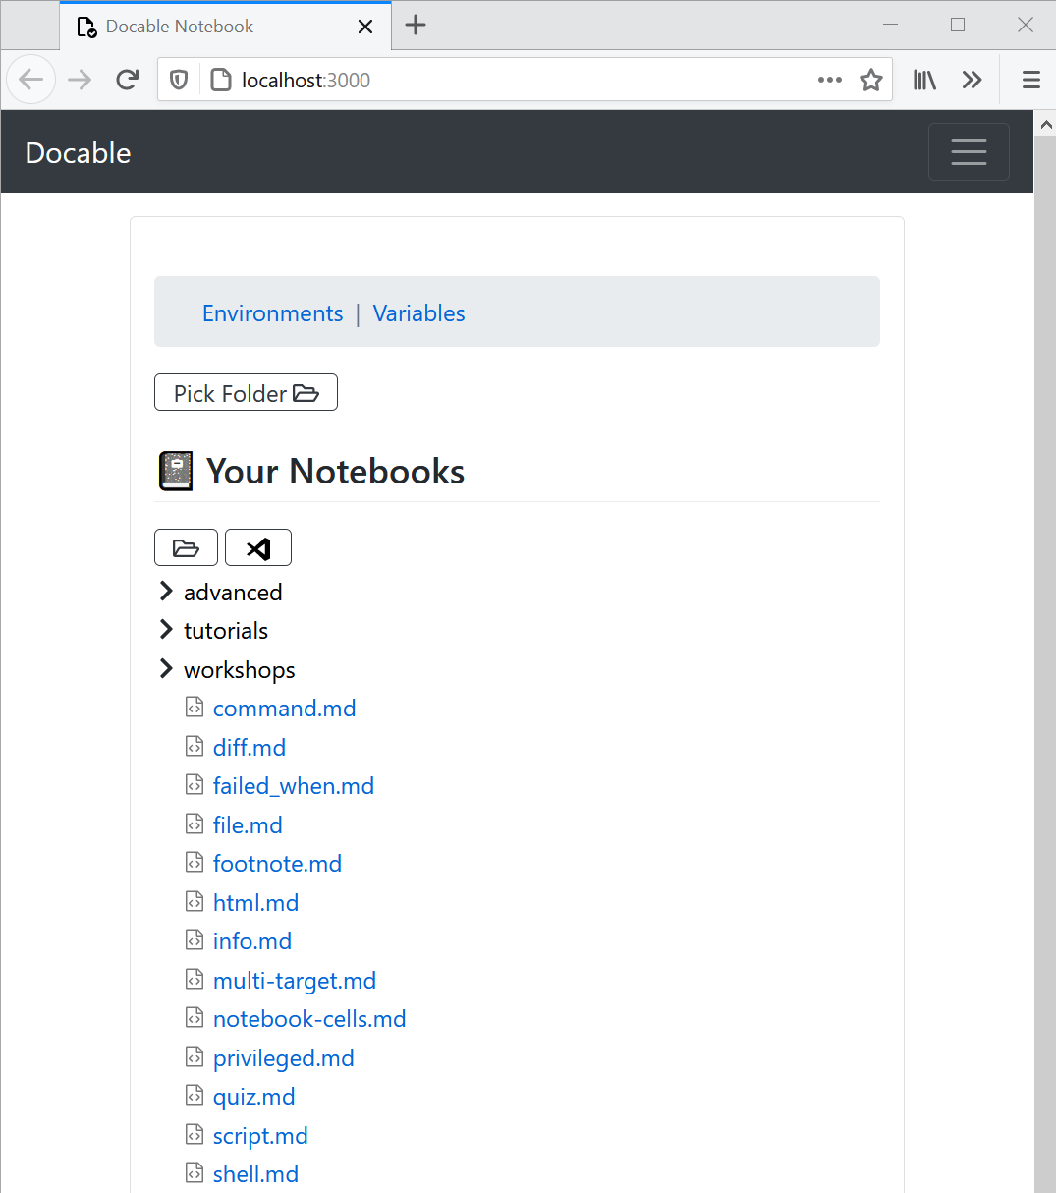
Task: Click the Pick Folder button
Action: (x=246, y=392)
